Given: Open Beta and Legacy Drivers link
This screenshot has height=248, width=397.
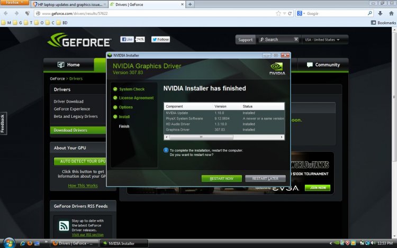Looking at the screenshot, I should pos(76,116).
